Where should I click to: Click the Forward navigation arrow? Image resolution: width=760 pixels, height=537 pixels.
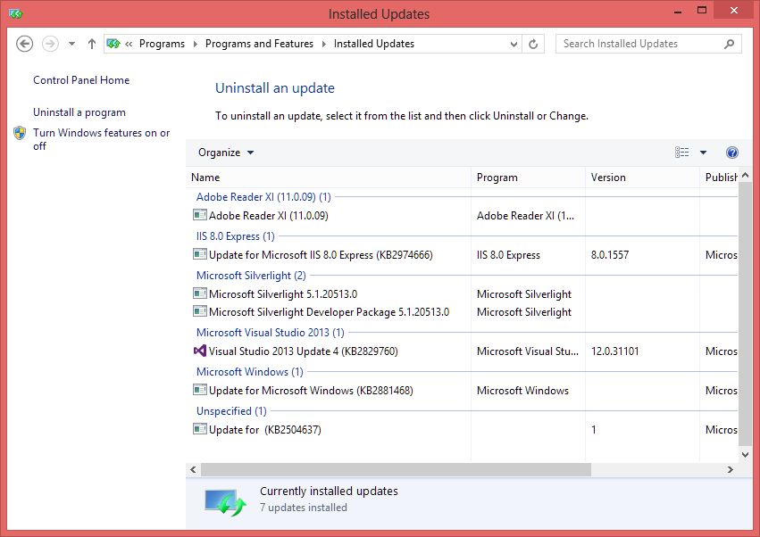point(50,44)
